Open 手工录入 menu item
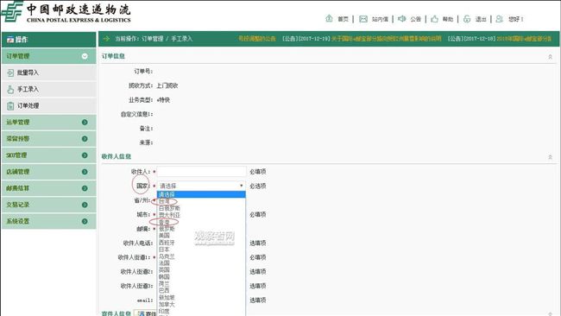The image size is (561, 316). pyautogui.click(x=49, y=89)
